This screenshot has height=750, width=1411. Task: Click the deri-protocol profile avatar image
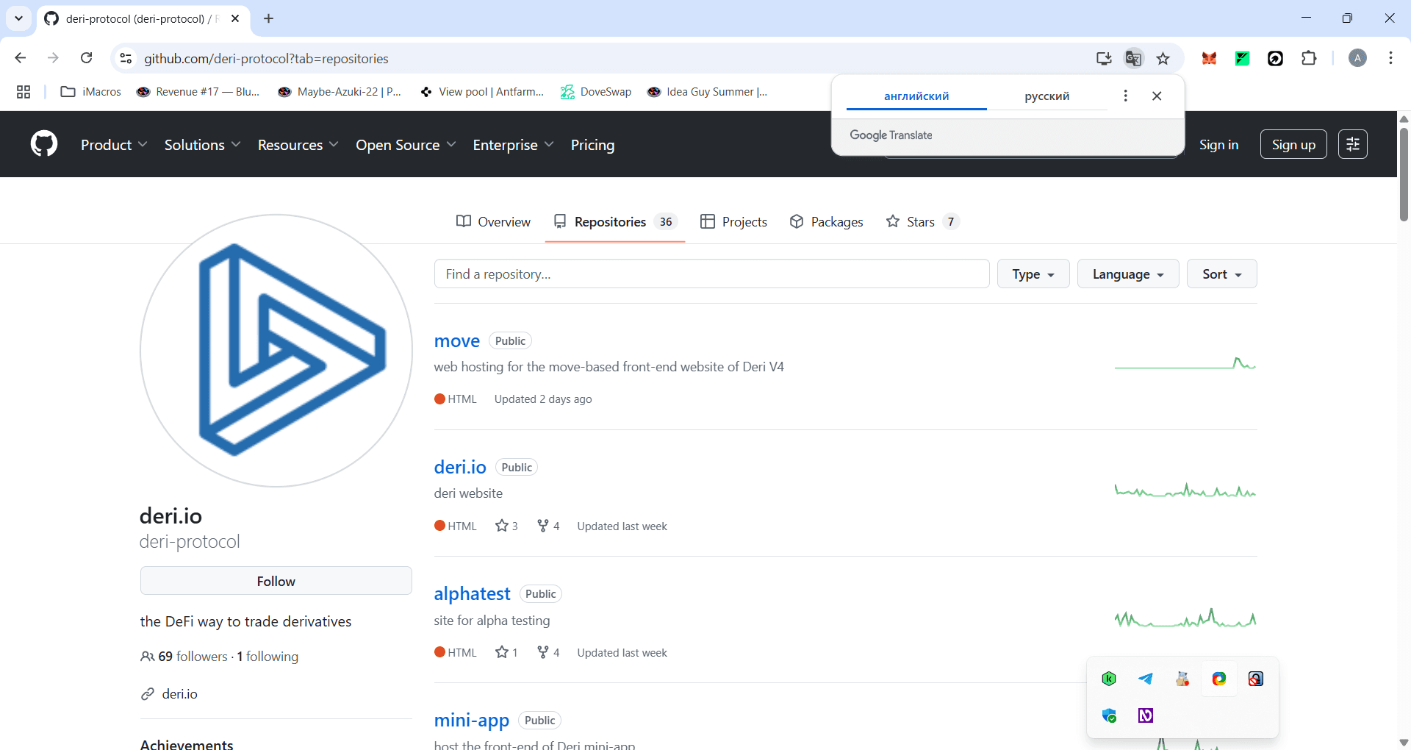(x=276, y=351)
